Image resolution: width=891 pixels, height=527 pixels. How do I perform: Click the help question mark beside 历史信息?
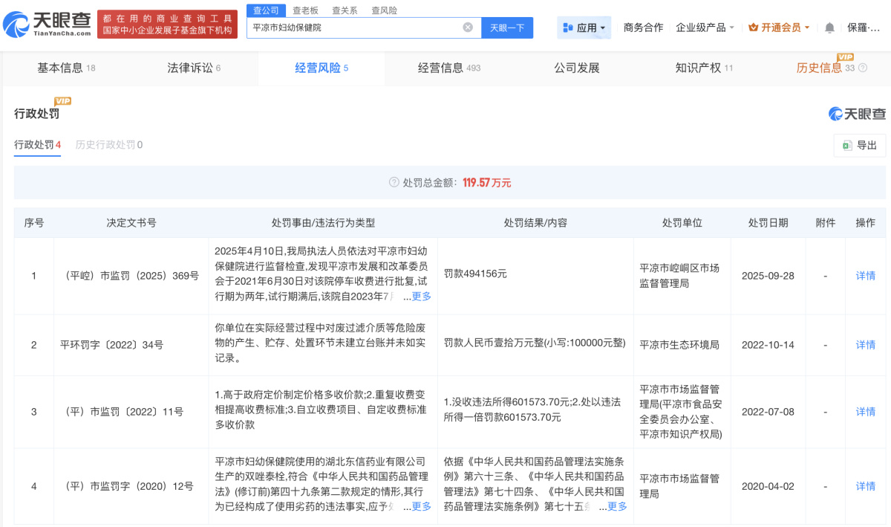pos(862,68)
